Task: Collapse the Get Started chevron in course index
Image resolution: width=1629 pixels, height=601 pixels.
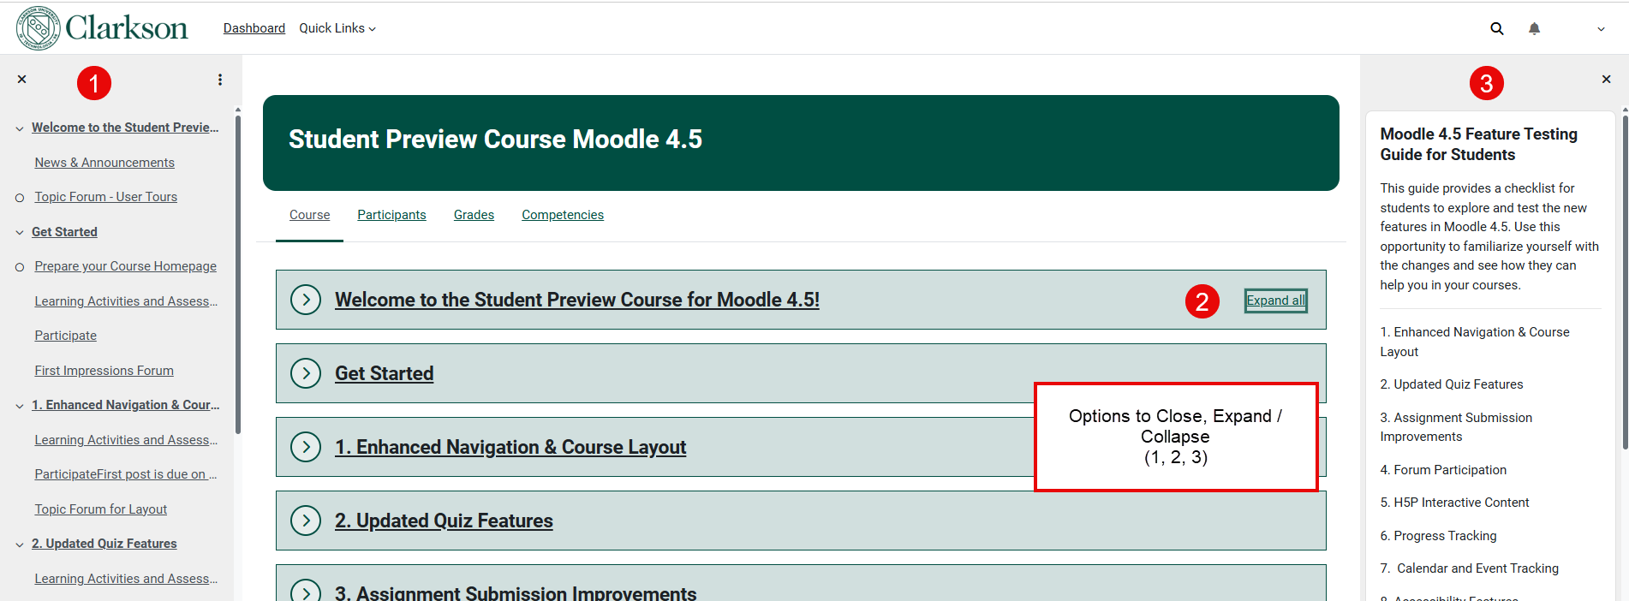Action: [x=20, y=233]
